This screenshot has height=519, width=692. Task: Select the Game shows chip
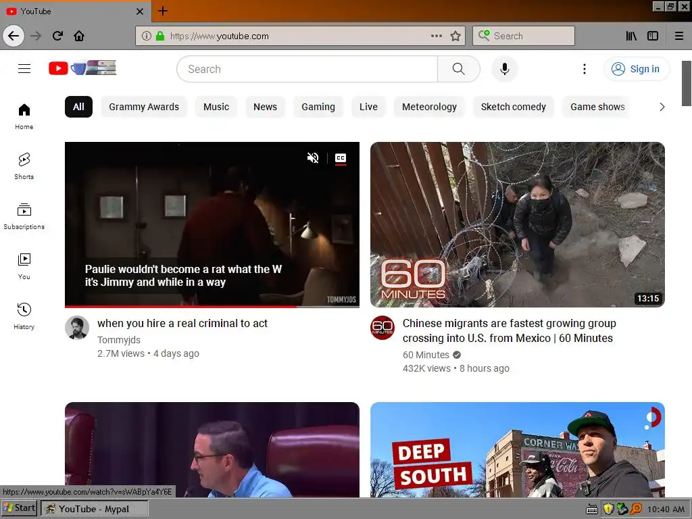click(597, 107)
